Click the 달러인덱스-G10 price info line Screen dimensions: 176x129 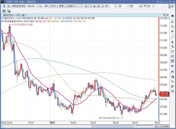[48, 18]
